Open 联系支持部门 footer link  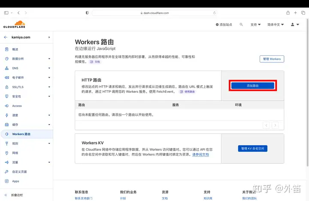(84, 198)
